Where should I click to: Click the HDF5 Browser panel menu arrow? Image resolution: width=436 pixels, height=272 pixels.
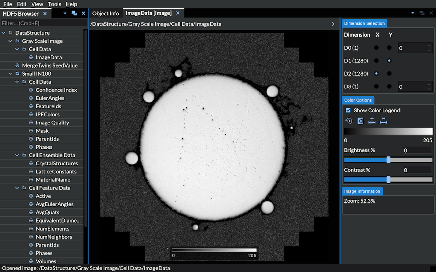(x=65, y=14)
